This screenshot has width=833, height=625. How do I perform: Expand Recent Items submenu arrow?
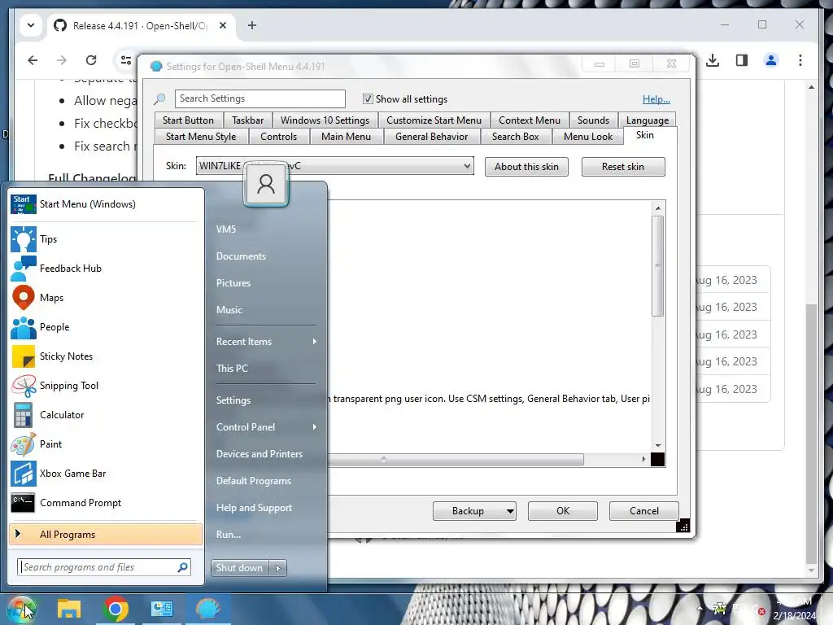[315, 342]
